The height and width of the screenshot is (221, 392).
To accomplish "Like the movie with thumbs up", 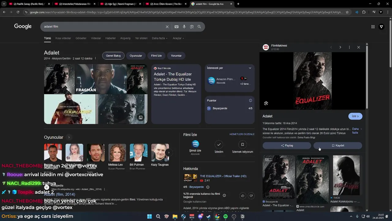I will click(243, 196).
